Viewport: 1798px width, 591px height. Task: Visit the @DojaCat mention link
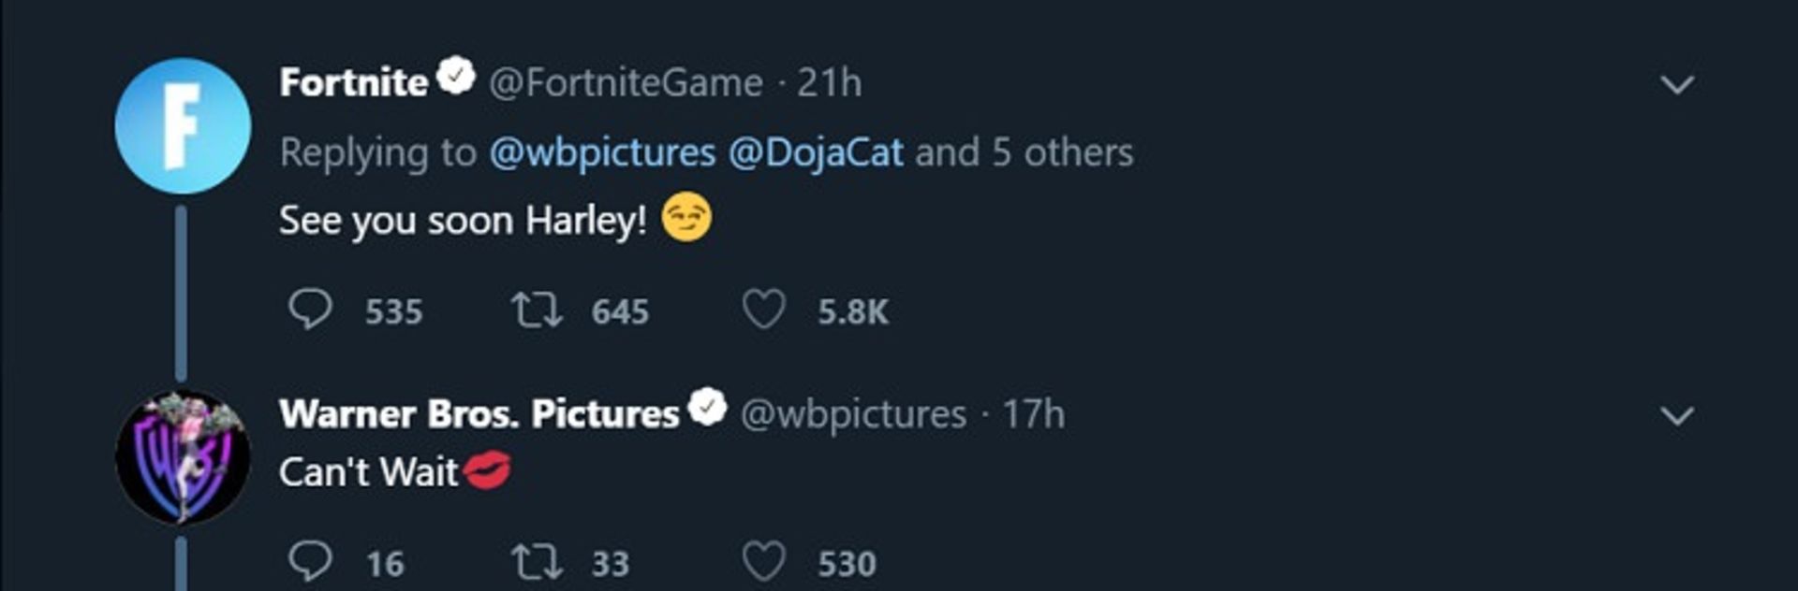coord(816,152)
